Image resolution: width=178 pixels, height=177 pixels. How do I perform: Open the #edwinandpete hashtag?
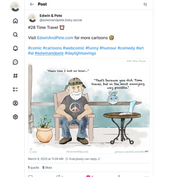[49, 53]
